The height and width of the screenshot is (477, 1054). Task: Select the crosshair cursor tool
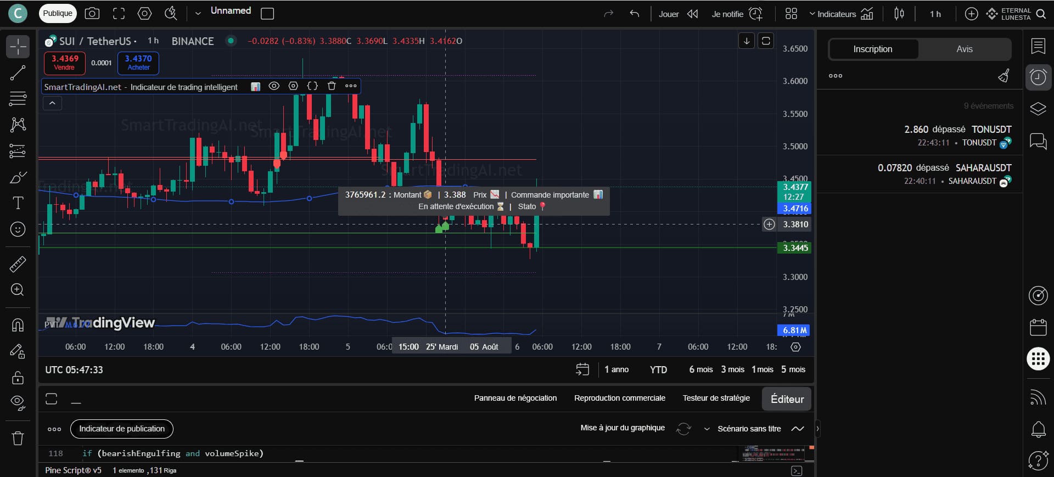tap(18, 47)
